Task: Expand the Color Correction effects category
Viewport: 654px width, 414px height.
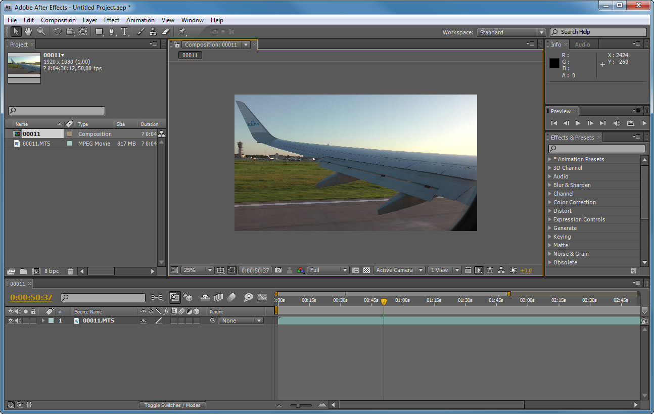Action: point(574,202)
